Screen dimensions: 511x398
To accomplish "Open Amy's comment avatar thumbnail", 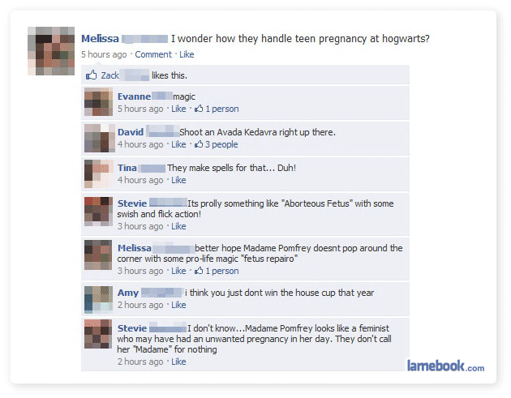I will [98, 299].
